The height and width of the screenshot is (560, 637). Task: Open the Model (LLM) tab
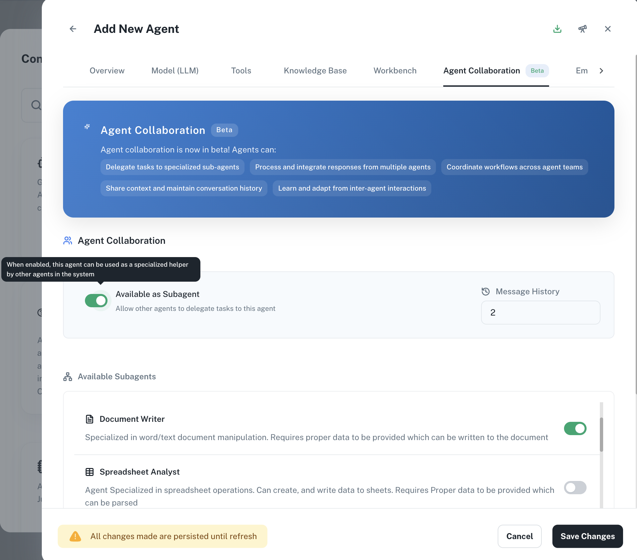[x=175, y=71]
